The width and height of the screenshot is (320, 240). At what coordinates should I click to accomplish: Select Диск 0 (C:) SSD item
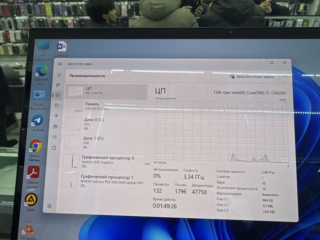105,124
